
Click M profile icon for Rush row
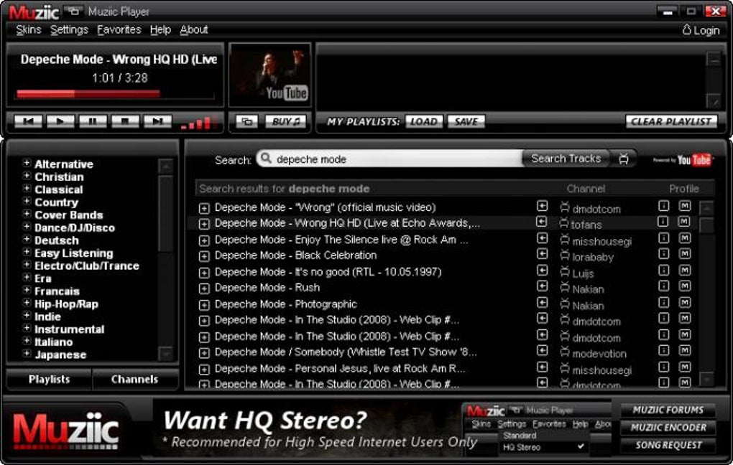tap(684, 286)
